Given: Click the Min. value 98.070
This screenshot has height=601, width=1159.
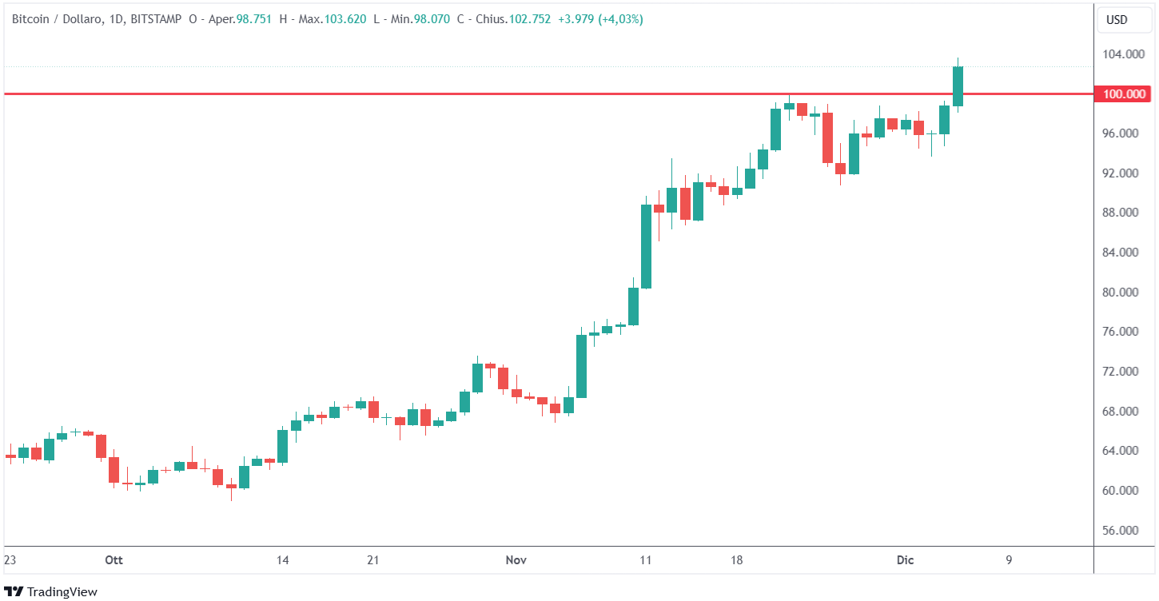Looking at the screenshot, I should click(x=430, y=19).
